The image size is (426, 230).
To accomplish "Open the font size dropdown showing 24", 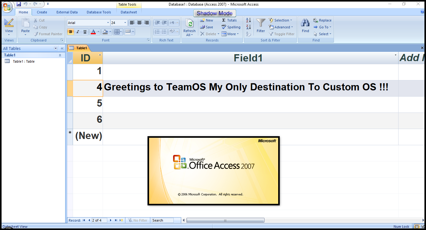I will point(125,23).
